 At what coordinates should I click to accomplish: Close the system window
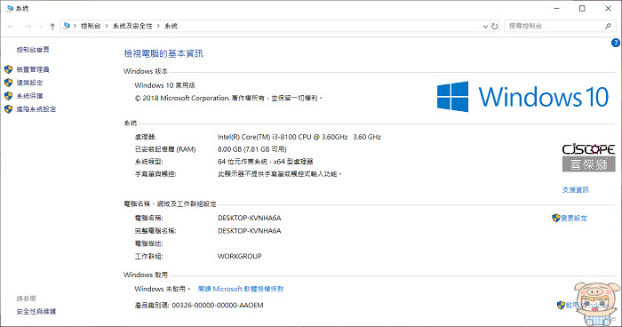pyautogui.click(x=608, y=8)
